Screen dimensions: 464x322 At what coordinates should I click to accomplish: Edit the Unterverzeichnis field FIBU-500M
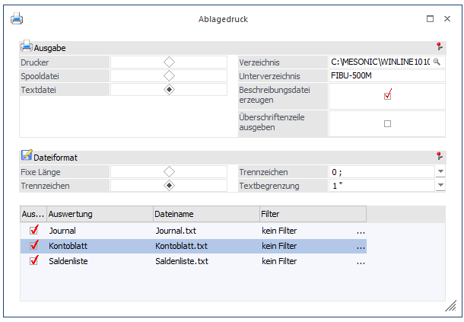[385, 76]
